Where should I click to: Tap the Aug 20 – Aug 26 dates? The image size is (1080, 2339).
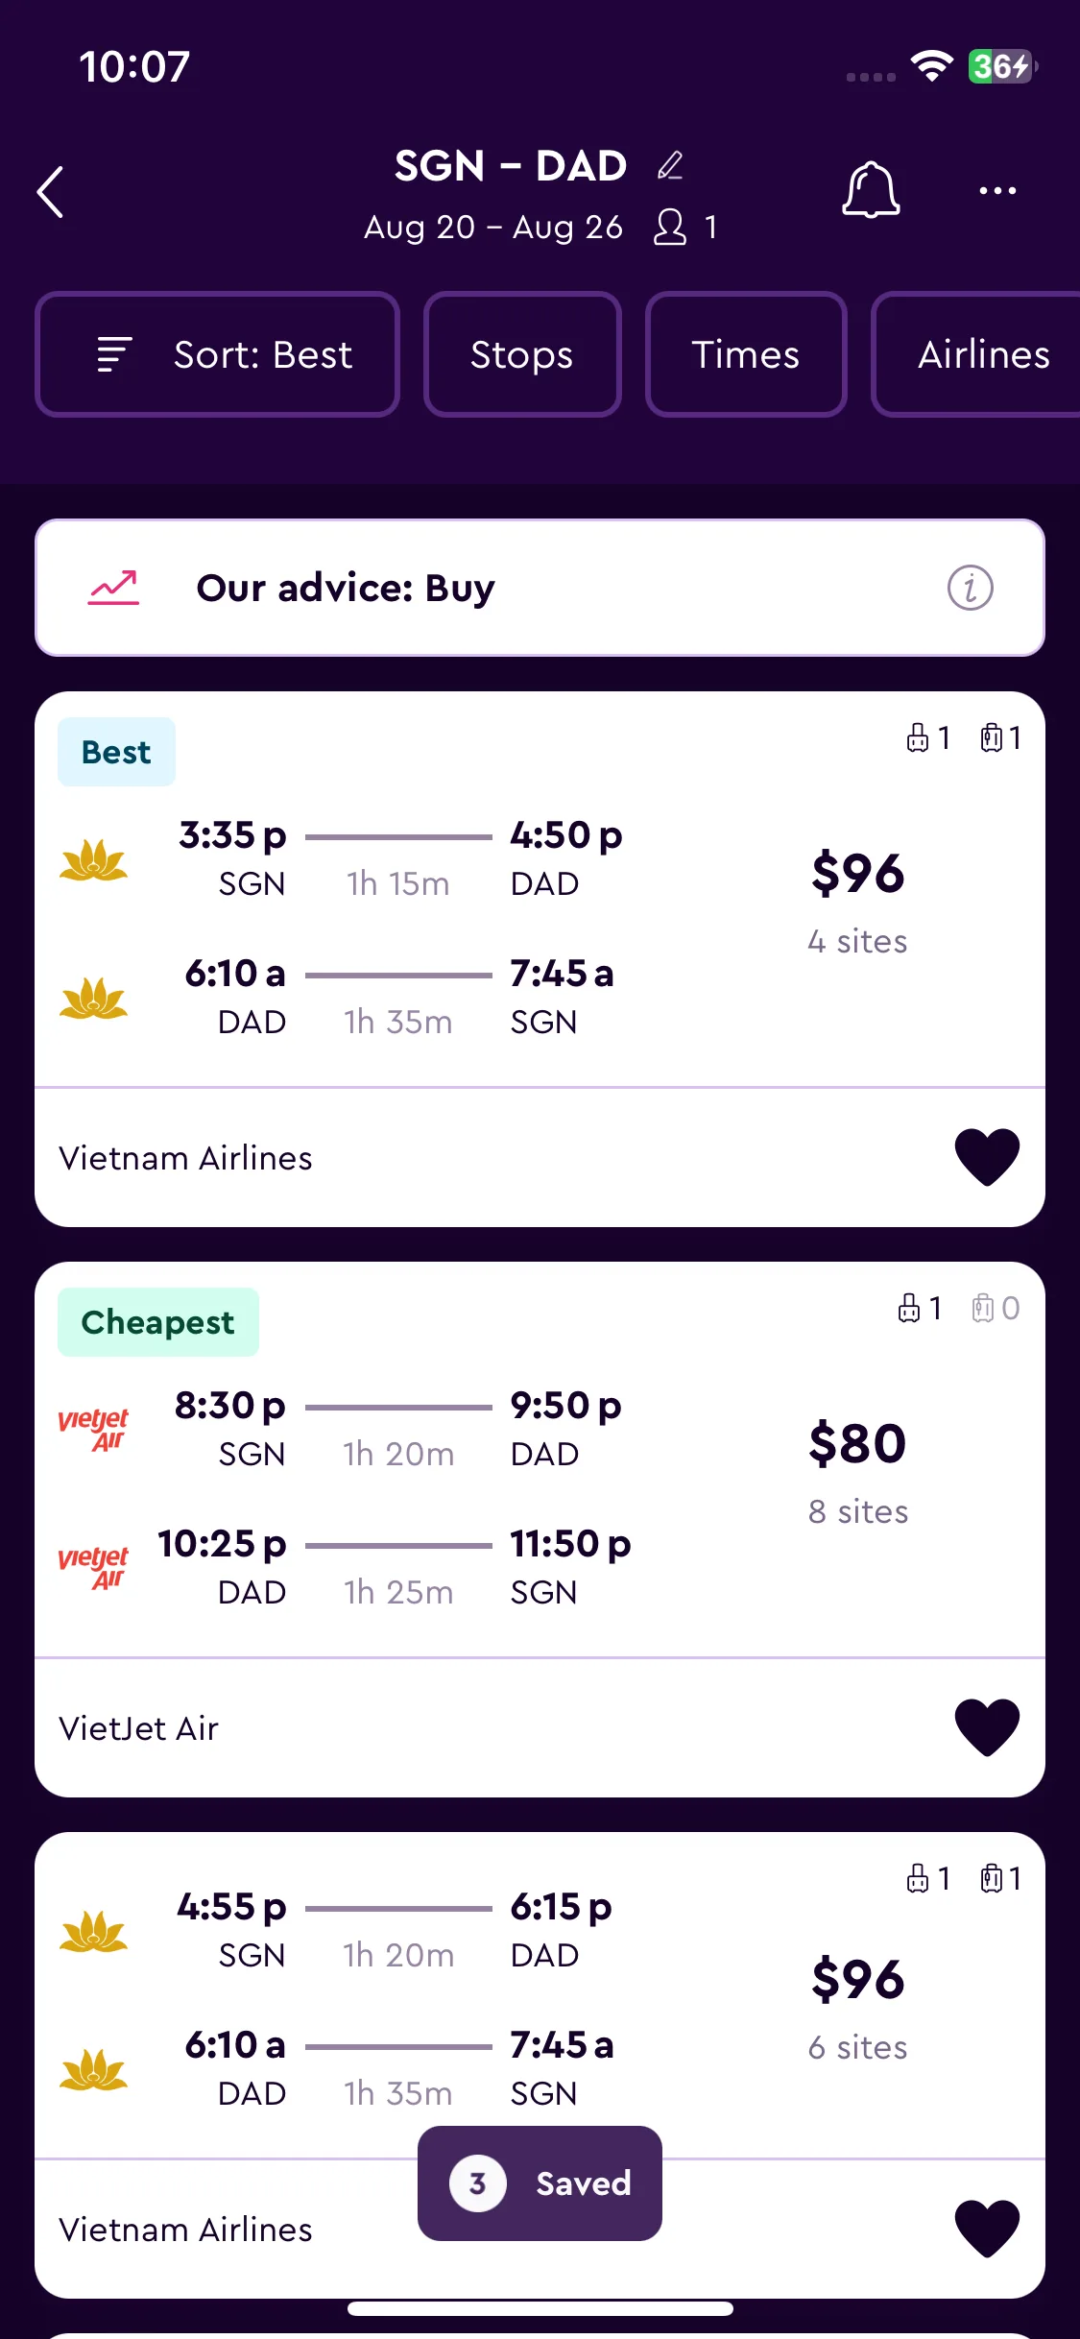[493, 228]
